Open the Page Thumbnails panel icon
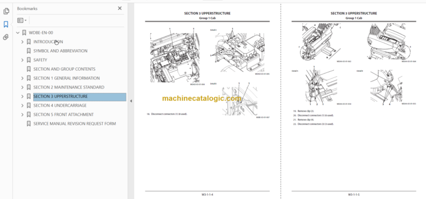The height and width of the screenshot is (199, 426). (x=6, y=11)
